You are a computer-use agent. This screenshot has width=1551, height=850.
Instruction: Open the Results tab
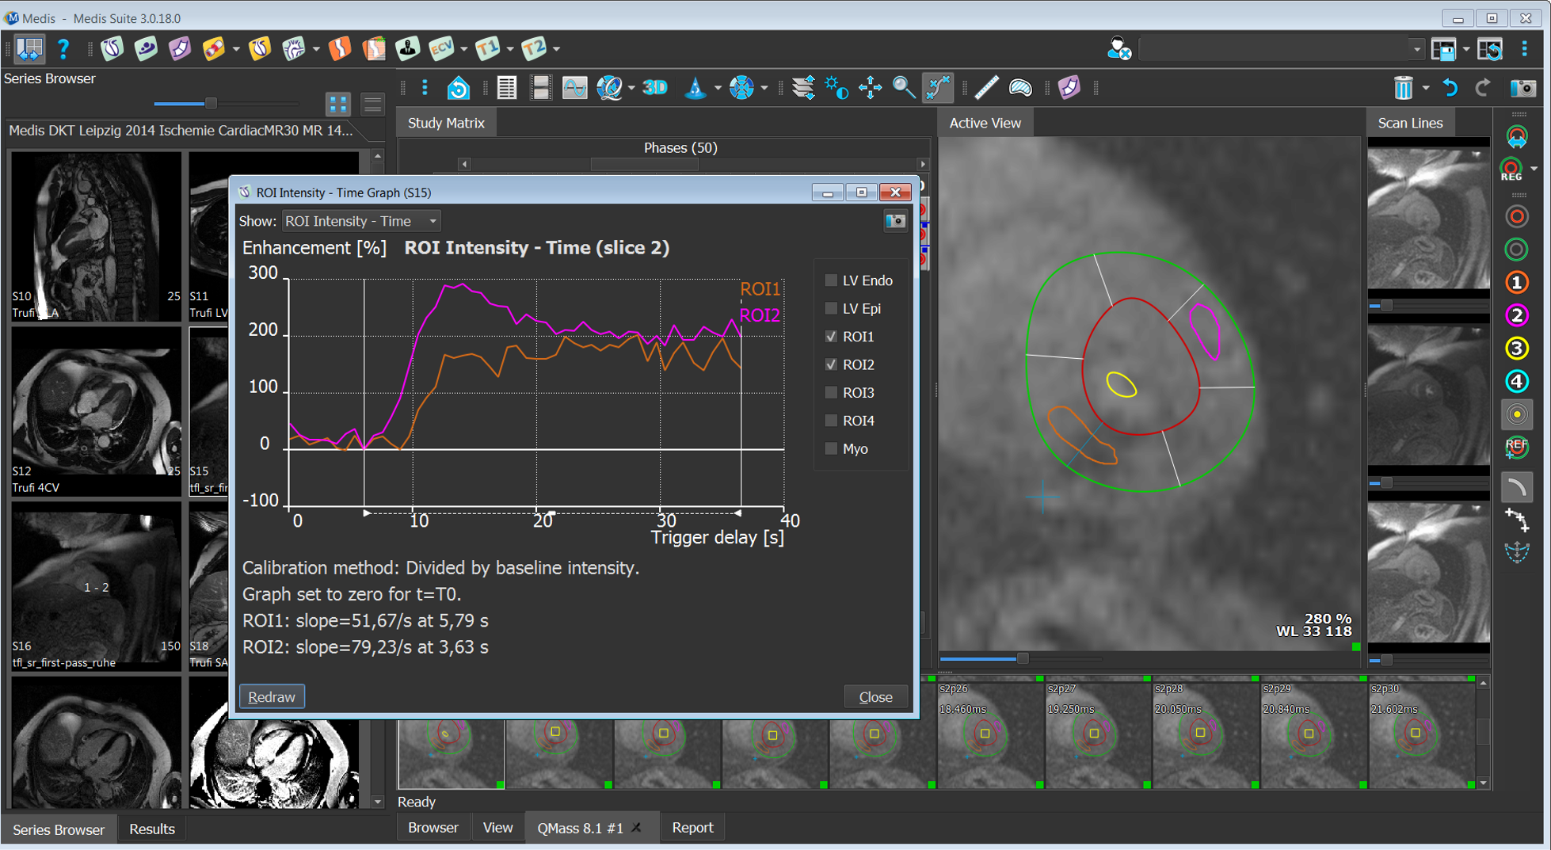pos(151,829)
